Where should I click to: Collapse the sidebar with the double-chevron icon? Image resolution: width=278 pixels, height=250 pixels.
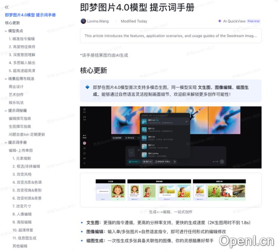point(7,7)
